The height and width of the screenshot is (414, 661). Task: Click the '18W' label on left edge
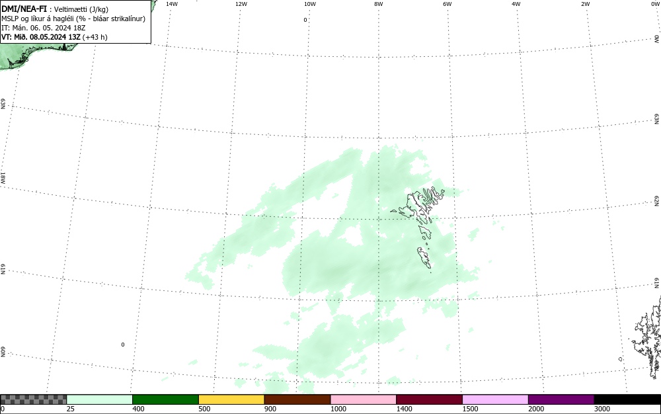pos(3,177)
